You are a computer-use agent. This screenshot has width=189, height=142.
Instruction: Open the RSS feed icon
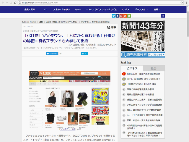[x=125, y=16]
